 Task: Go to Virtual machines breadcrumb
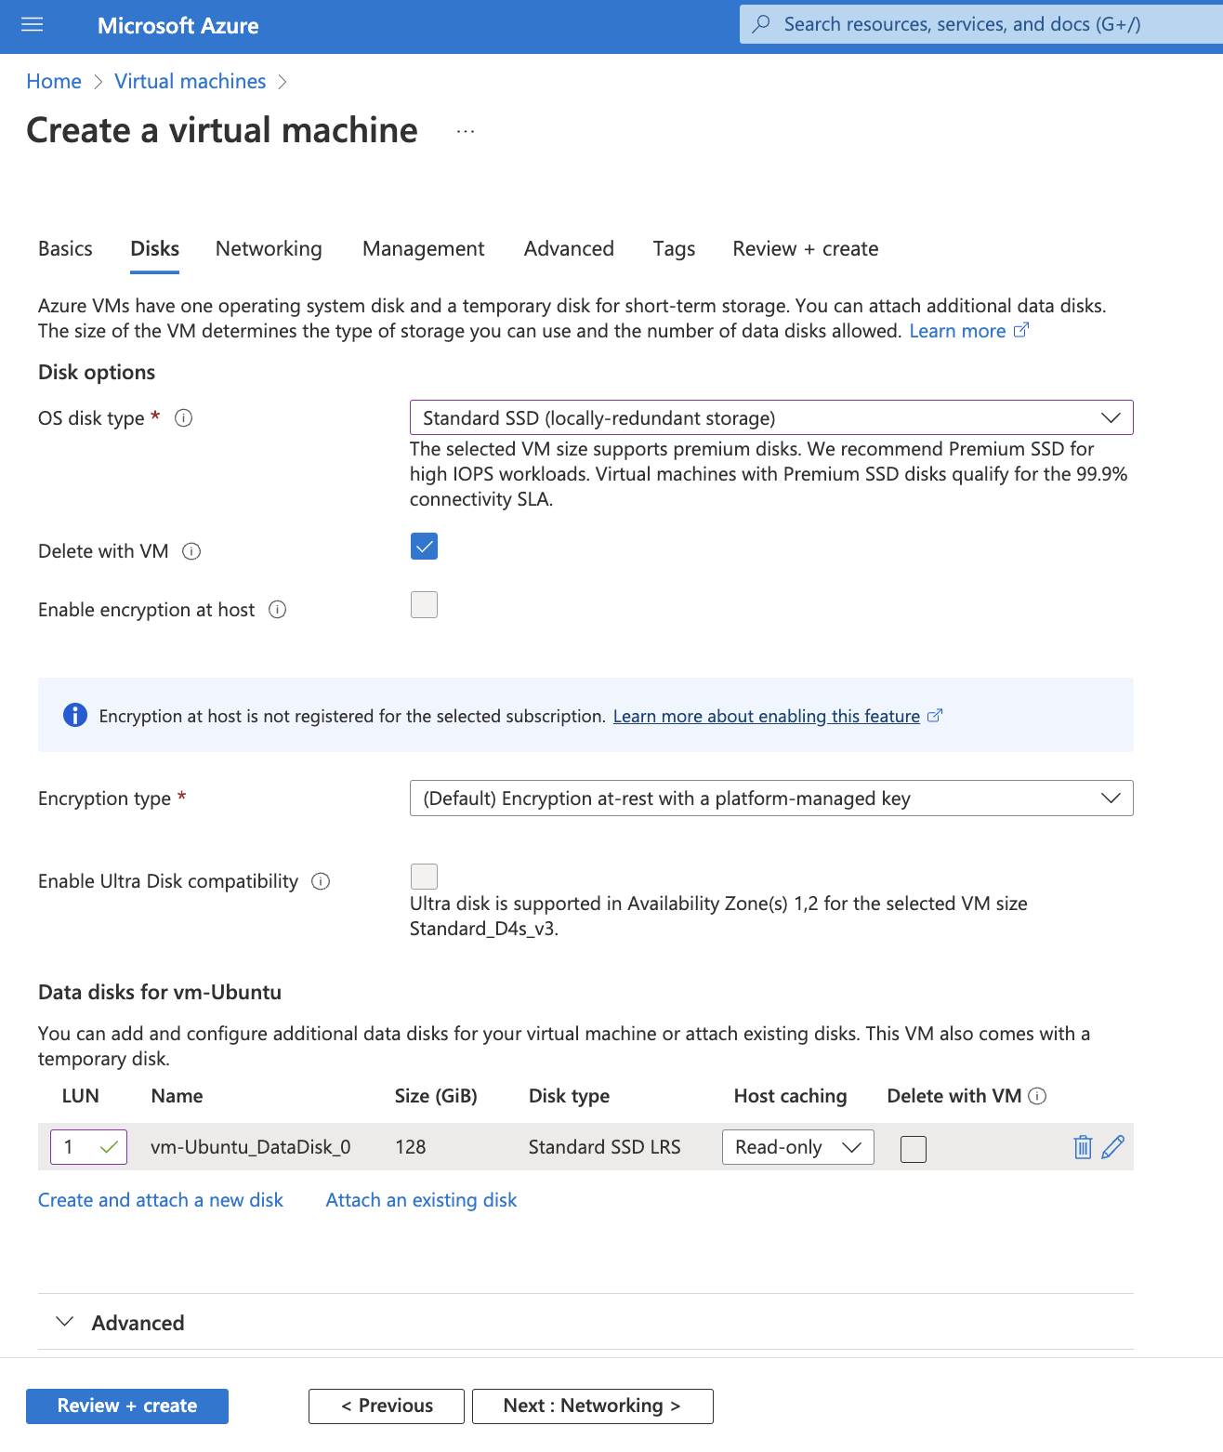click(x=191, y=82)
